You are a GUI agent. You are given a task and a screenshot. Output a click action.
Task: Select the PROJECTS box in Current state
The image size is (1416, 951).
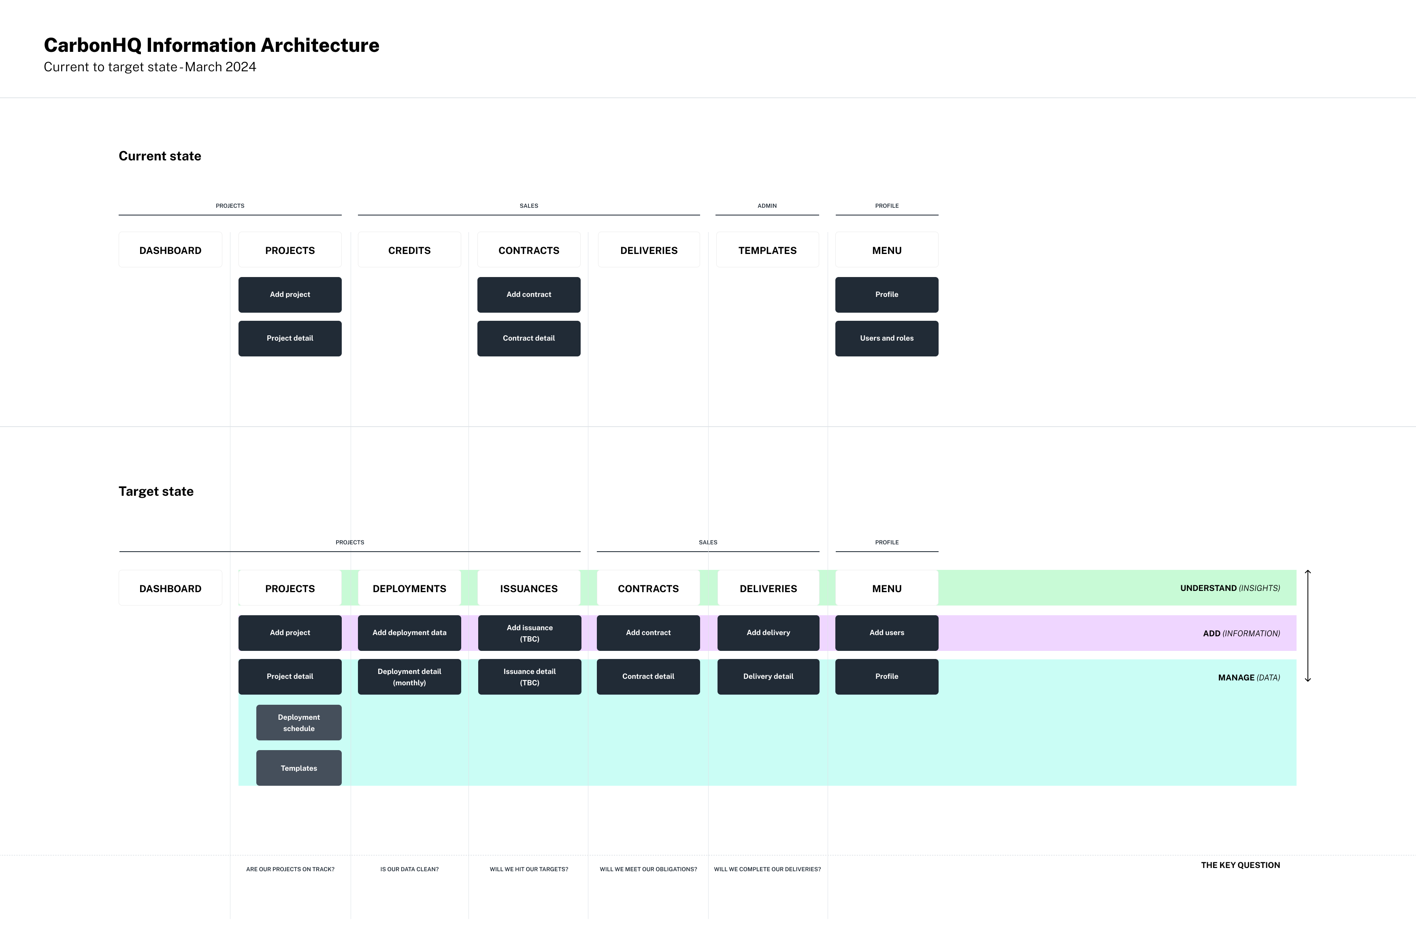tap(290, 250)
